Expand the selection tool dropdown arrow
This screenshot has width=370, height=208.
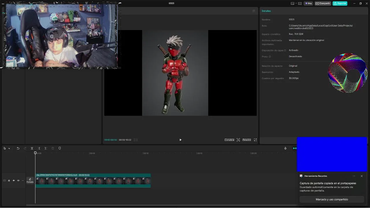(9, 148)
